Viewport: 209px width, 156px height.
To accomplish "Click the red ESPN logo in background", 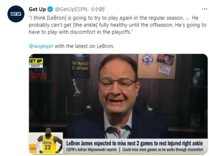I will 38,76.
